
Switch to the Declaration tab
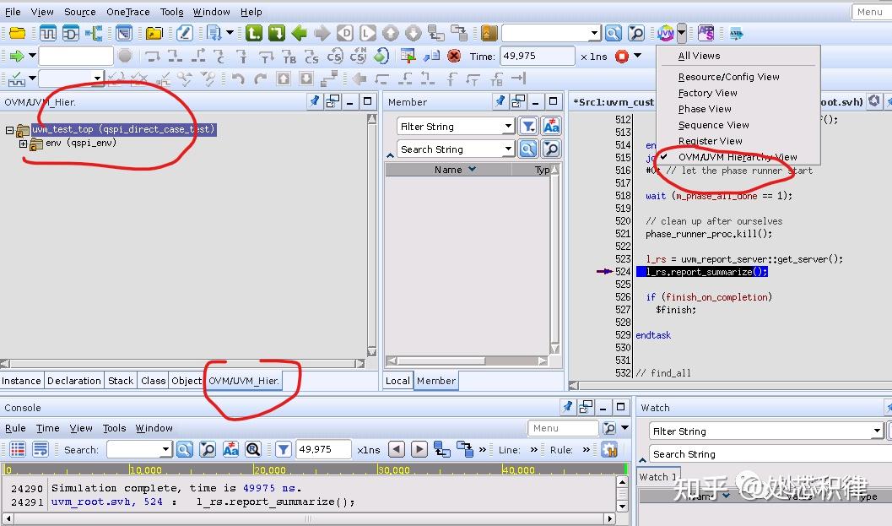74,381
